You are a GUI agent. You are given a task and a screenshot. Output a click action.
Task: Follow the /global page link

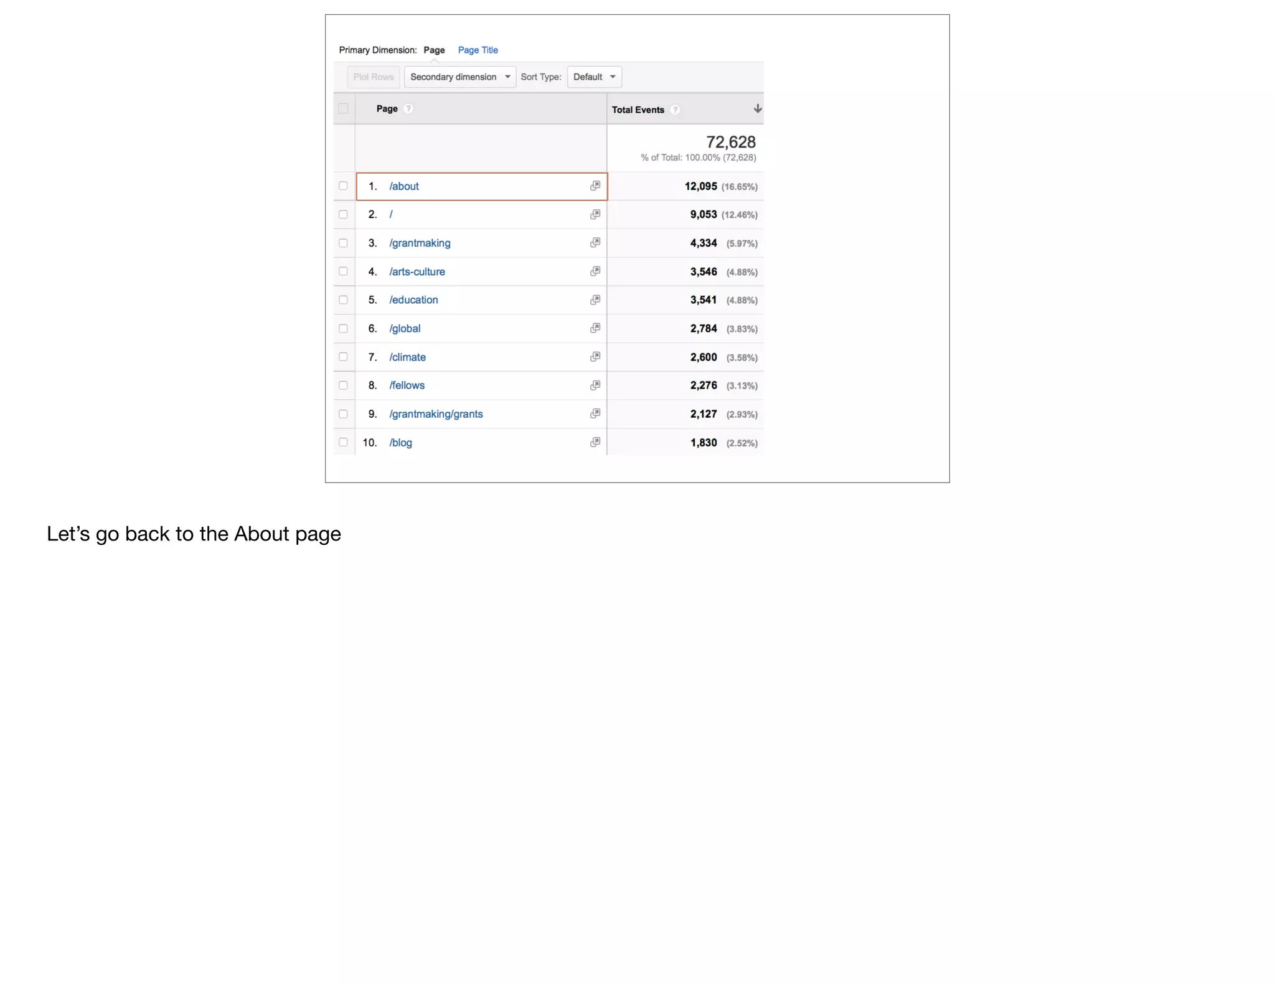405,328
